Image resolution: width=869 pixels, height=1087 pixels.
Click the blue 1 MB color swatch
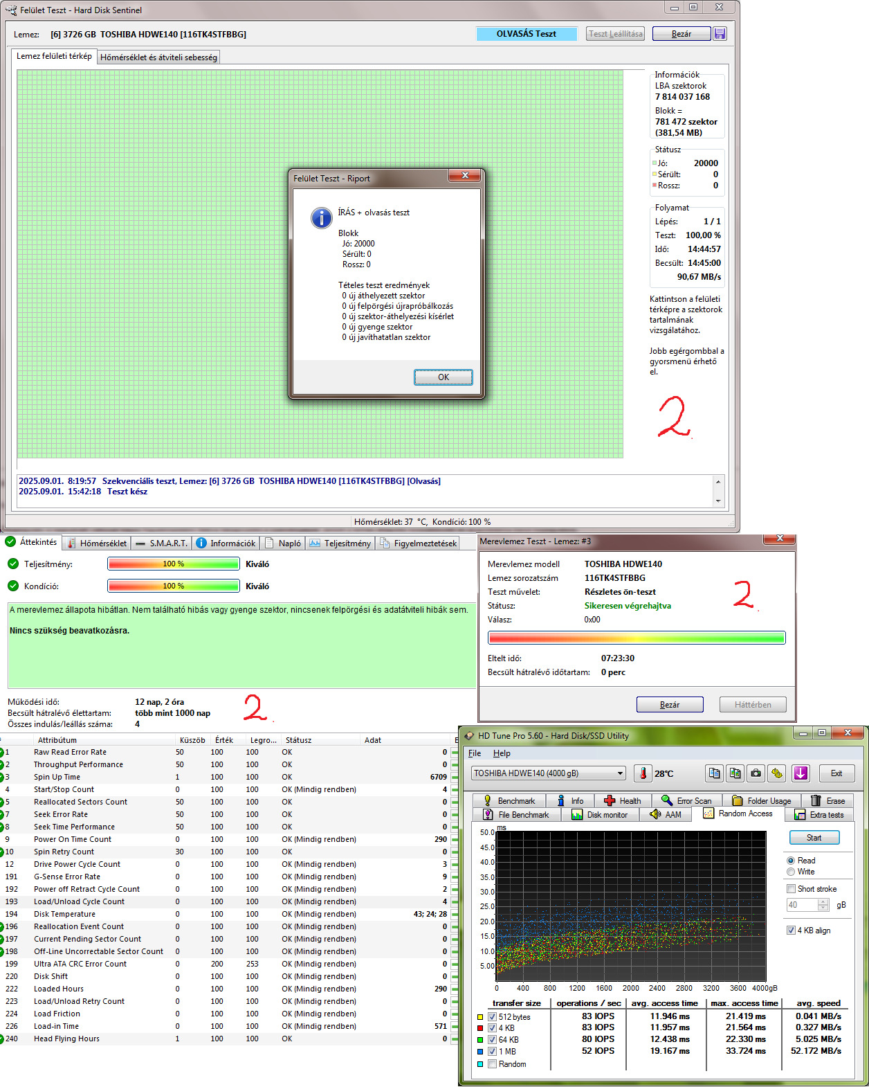pos(480,1052)
